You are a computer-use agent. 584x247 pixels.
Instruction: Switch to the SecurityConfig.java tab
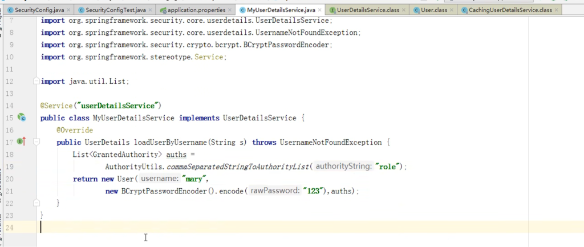click(x=36, y=10)
